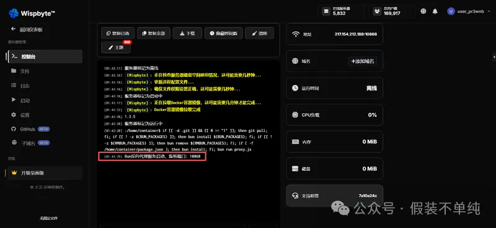Click the total users icon in the top bar
The width and height of the screenshot is (496, 228).
[377, 11]
